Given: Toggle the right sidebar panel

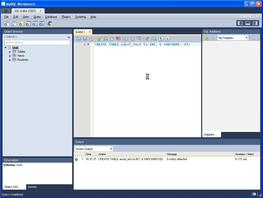Looking at the screenshot, I should 255,23.
